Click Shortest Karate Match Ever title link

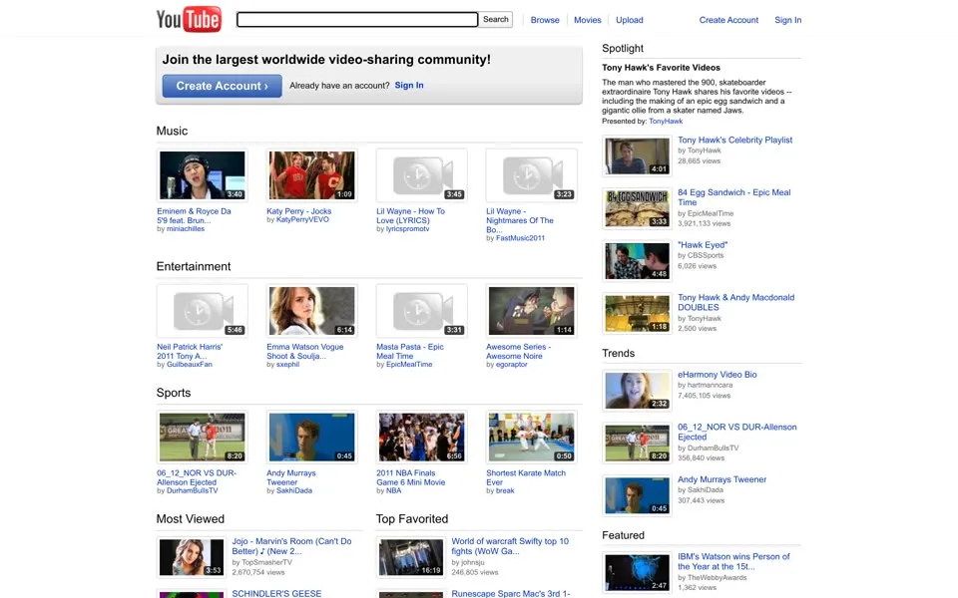pyautogui.click(x=526, y=477)
